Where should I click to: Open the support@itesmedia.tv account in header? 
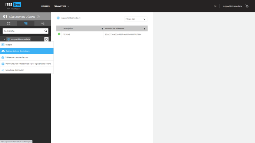(x=232, y=6)
